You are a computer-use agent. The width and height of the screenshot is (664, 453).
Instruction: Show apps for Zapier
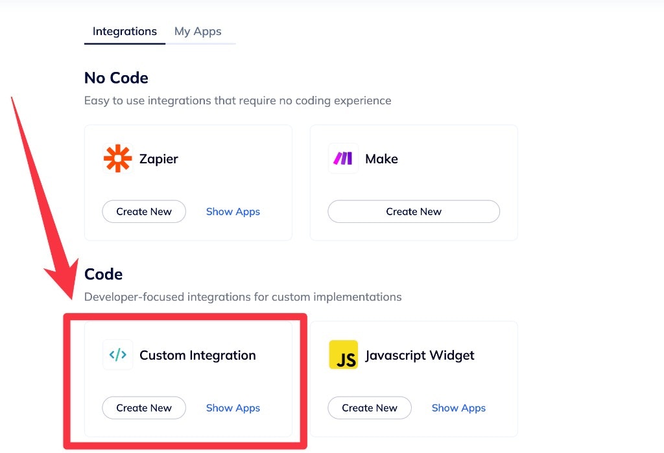tap(233, 211)
